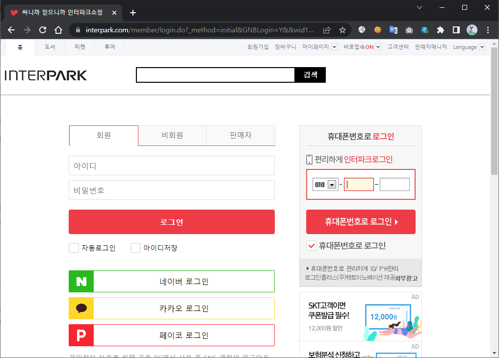Click the tab search chevron

420,7
